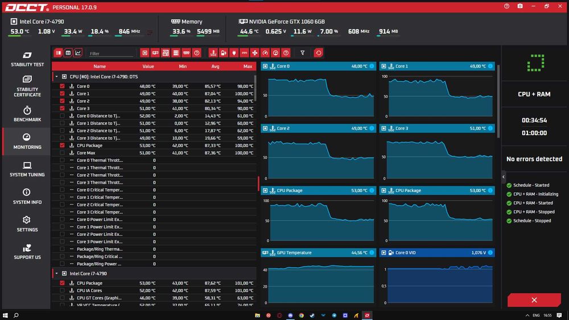This screenshot has width=569, height=320.
Task: Collapse the CPU [#0] Intel Core i7-4790 DTS group
Action: pos(56,77)
